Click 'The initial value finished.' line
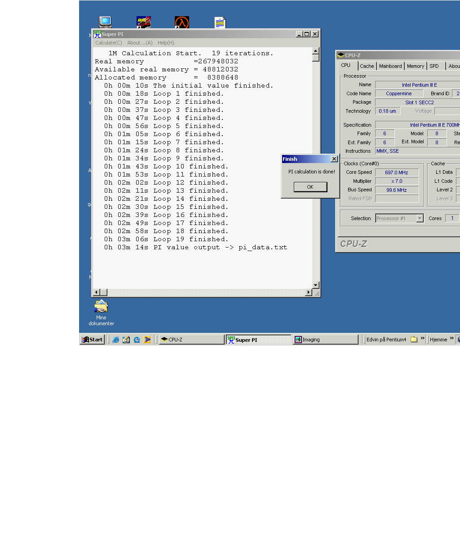 (189, 86)
